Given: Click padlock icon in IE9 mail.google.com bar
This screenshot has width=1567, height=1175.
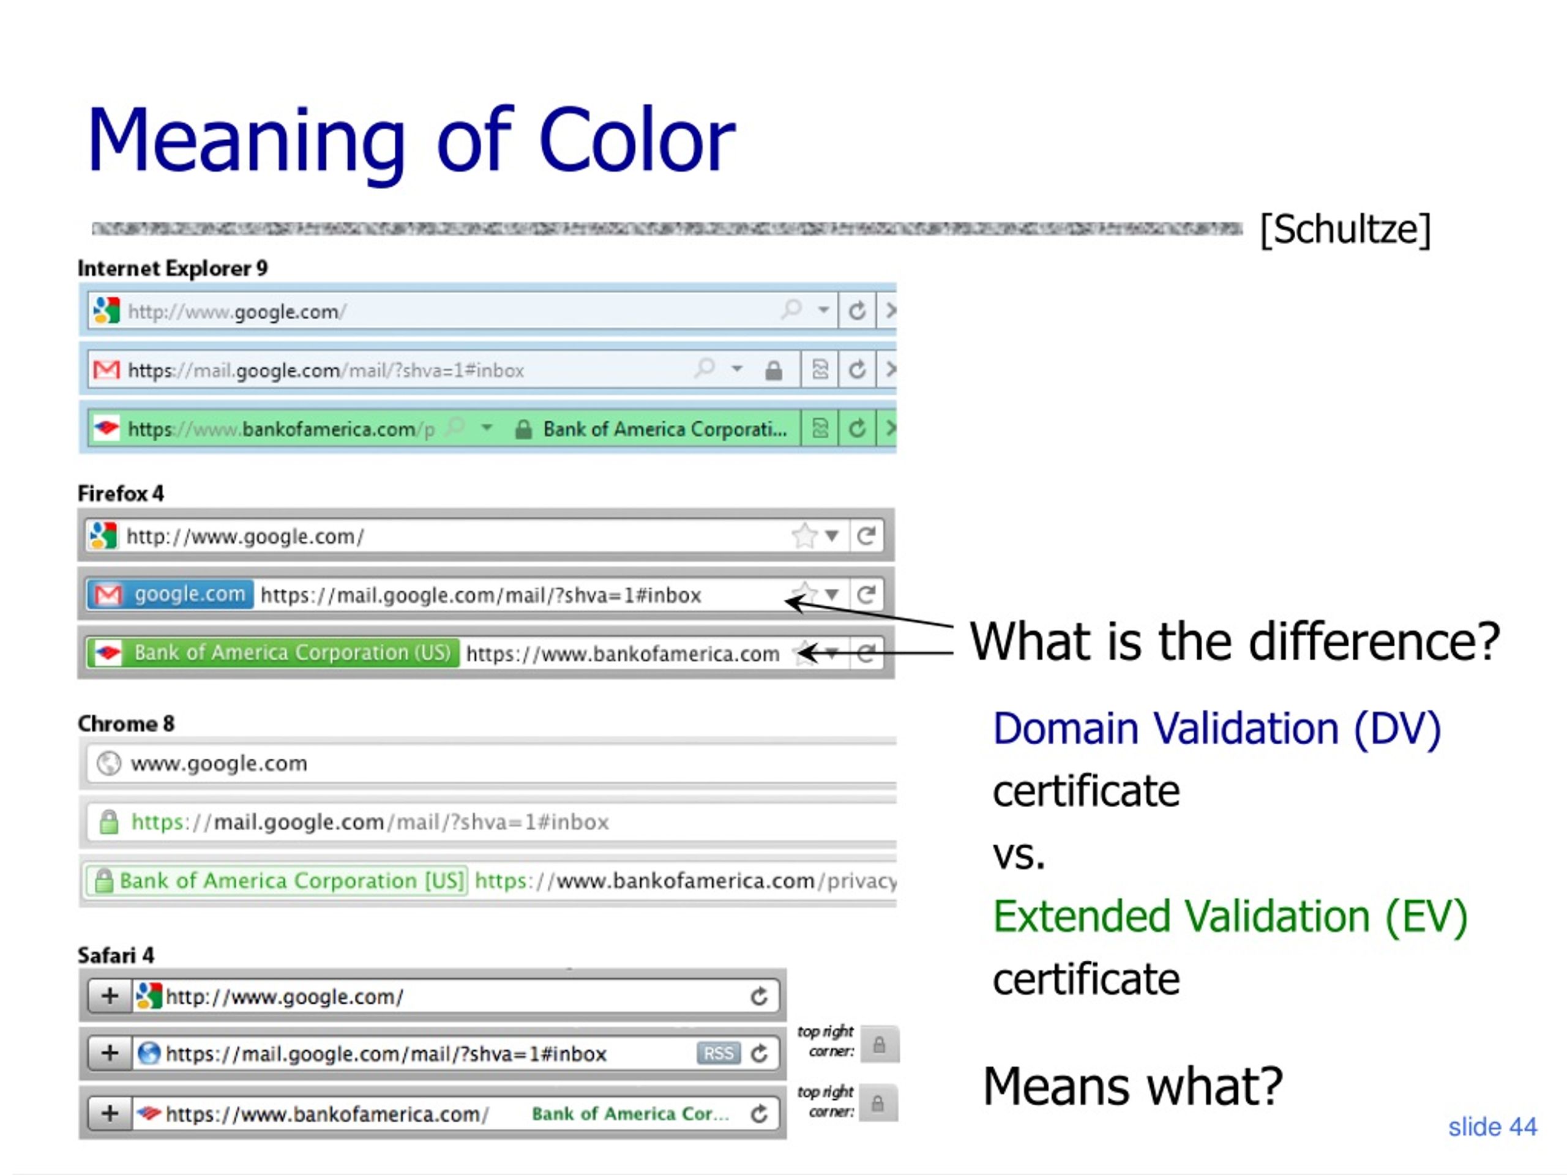Looking at the screenshot, I should pyautogui.click(x=774, y=370).
